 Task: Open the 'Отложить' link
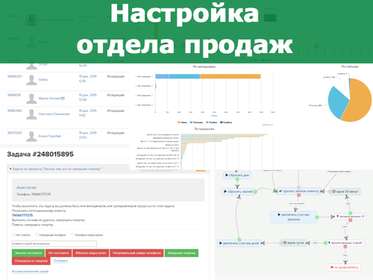click(x=60, y=261)
